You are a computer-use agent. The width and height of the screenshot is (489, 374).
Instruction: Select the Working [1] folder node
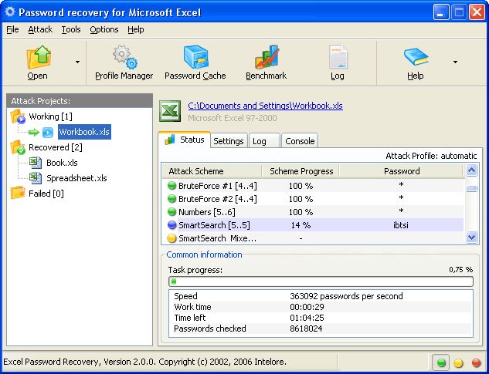50,116
